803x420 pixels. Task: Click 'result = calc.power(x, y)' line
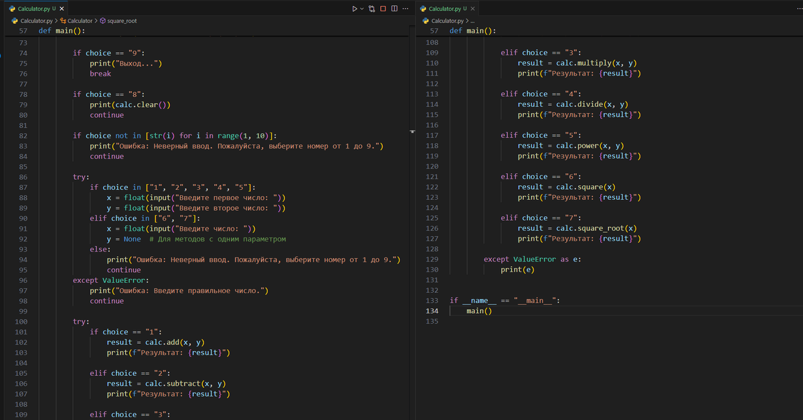(571, 146)
